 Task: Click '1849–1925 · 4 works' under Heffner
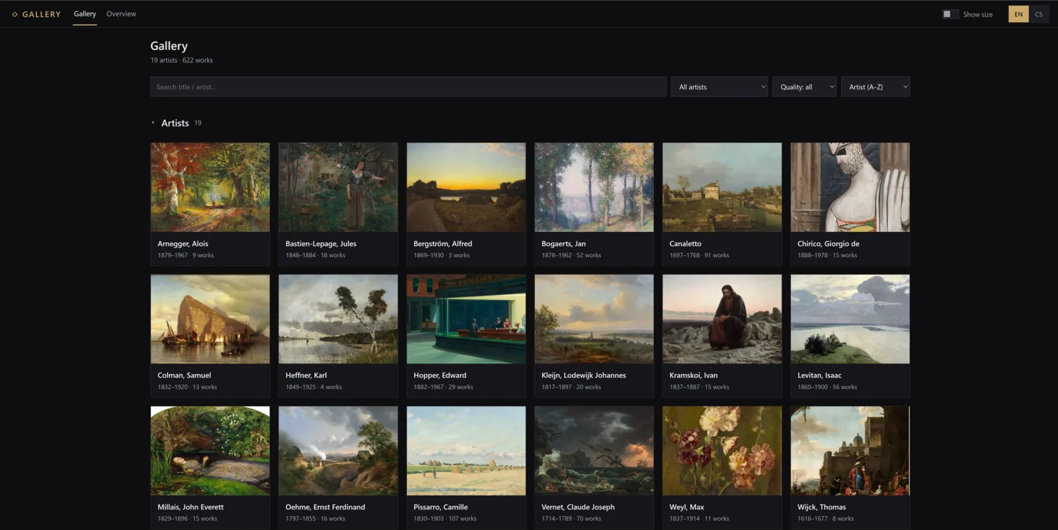point(313,387)
